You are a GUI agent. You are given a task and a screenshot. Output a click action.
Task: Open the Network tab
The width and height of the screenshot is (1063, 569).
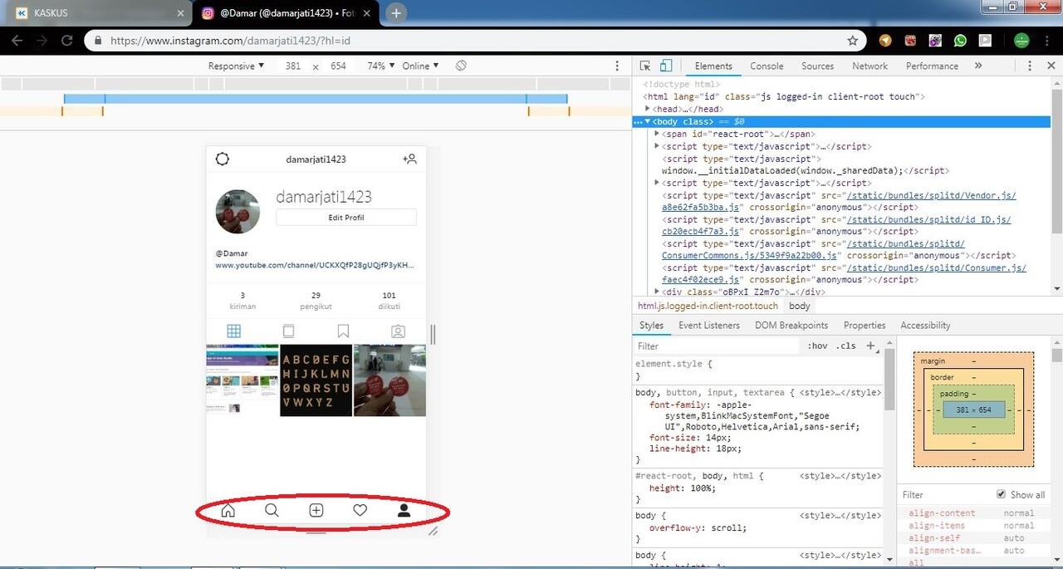pyautogui.click(x=870, y=66)
